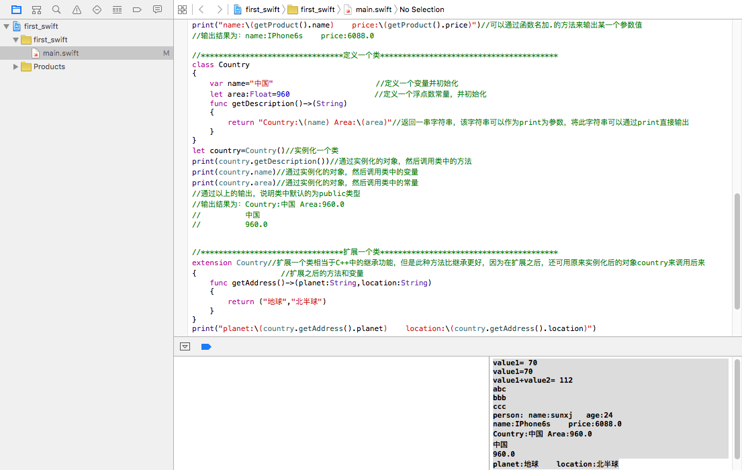Expand the Products folder
Viewport: 742px width, 470px height.
click(15, 66)
